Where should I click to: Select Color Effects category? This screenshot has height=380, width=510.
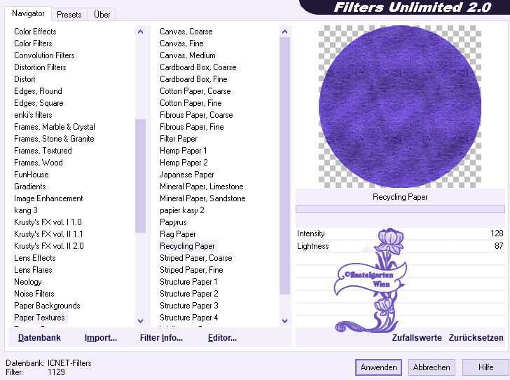[35, 32]
